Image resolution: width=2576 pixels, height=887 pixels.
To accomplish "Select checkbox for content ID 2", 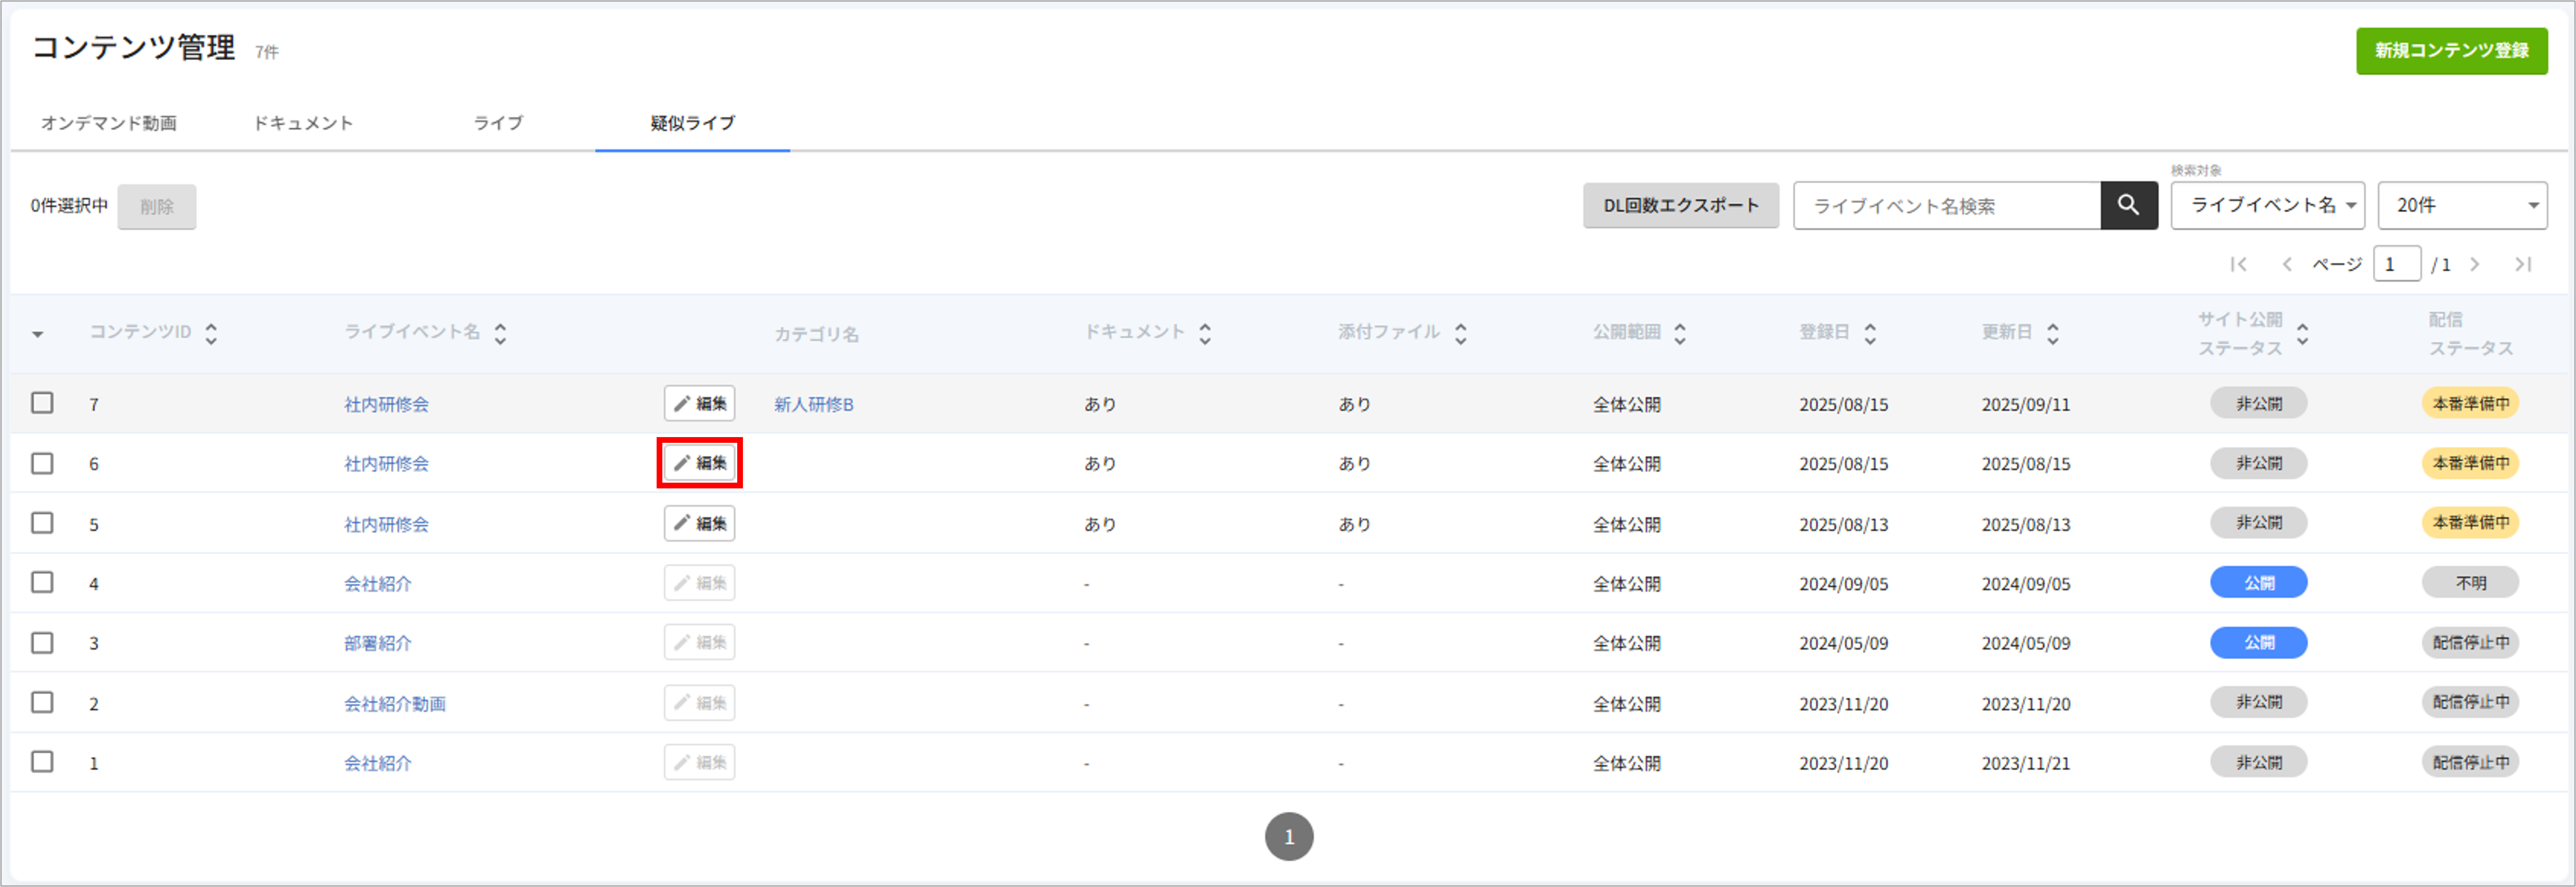I will (42, 702).
